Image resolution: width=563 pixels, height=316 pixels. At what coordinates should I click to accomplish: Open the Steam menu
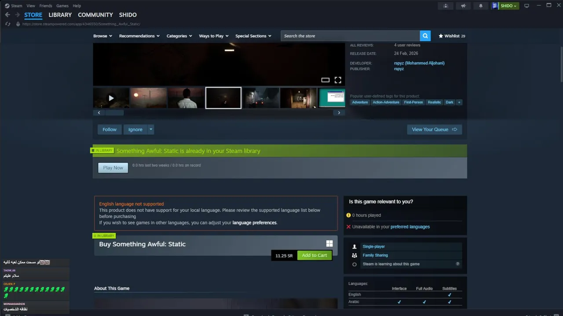coord(16,6)
